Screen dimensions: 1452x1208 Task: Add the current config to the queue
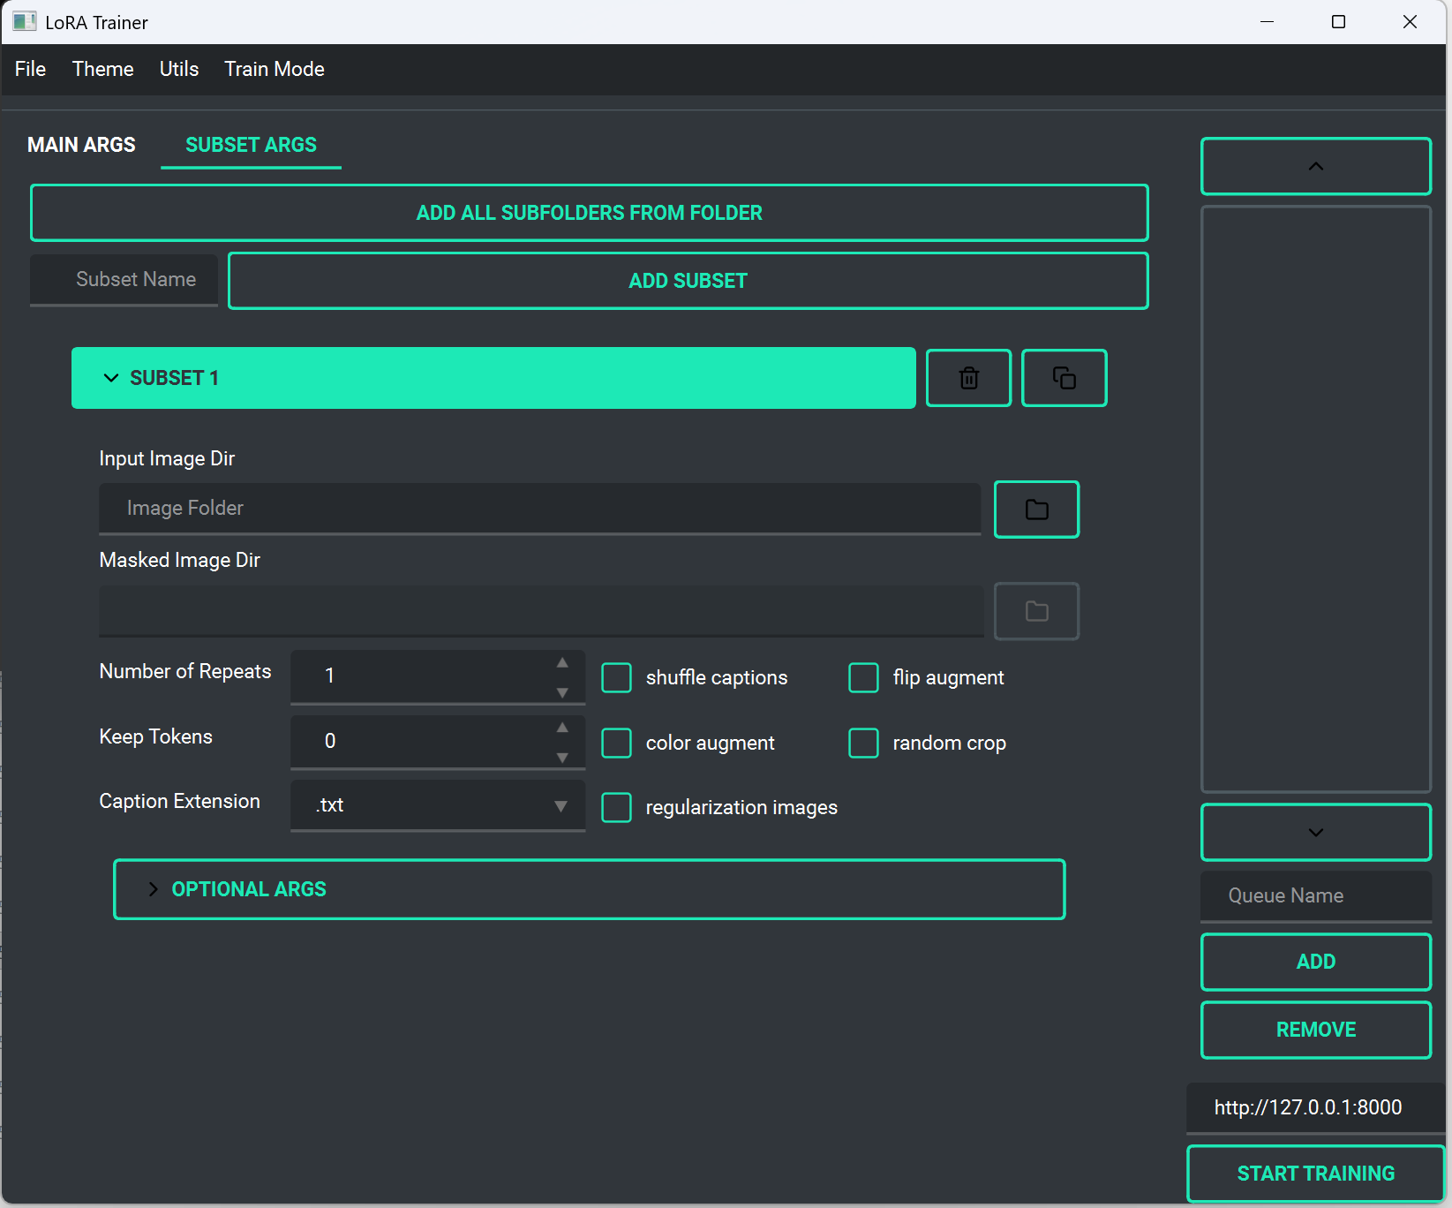[1315, 962]
